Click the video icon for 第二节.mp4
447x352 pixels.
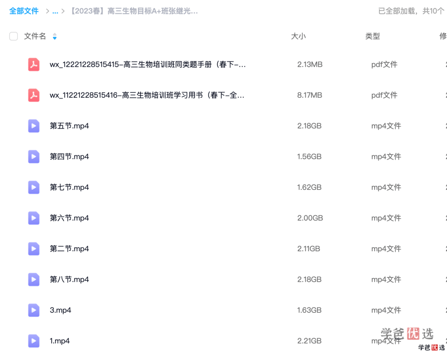click(34, 249)
